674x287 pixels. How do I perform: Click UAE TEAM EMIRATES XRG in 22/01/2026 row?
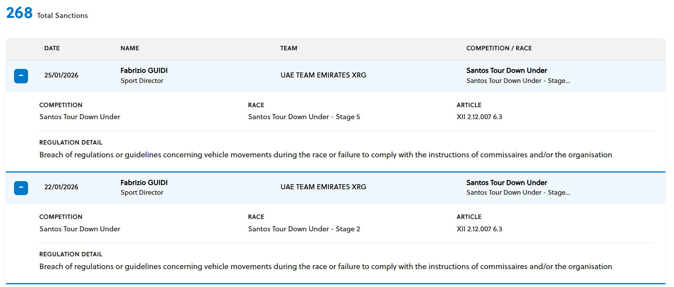click(x=323, y=187)
